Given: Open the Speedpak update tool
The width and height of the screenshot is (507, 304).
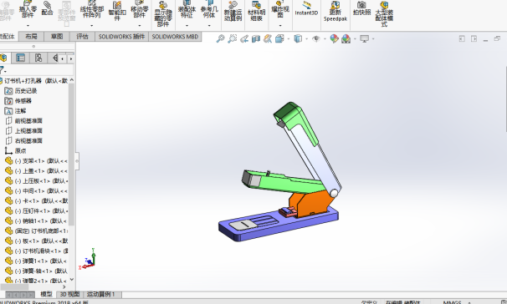Looking at the screenshot, I should coord(335,12).
